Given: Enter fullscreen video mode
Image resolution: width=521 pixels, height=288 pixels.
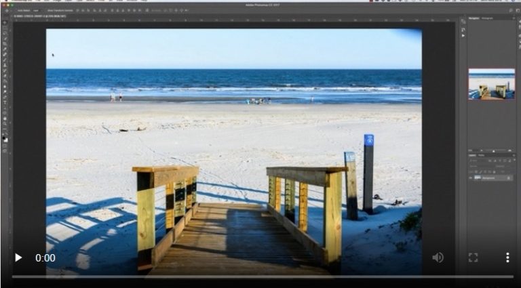Looking at the screenshot, I should coord(473,258).
